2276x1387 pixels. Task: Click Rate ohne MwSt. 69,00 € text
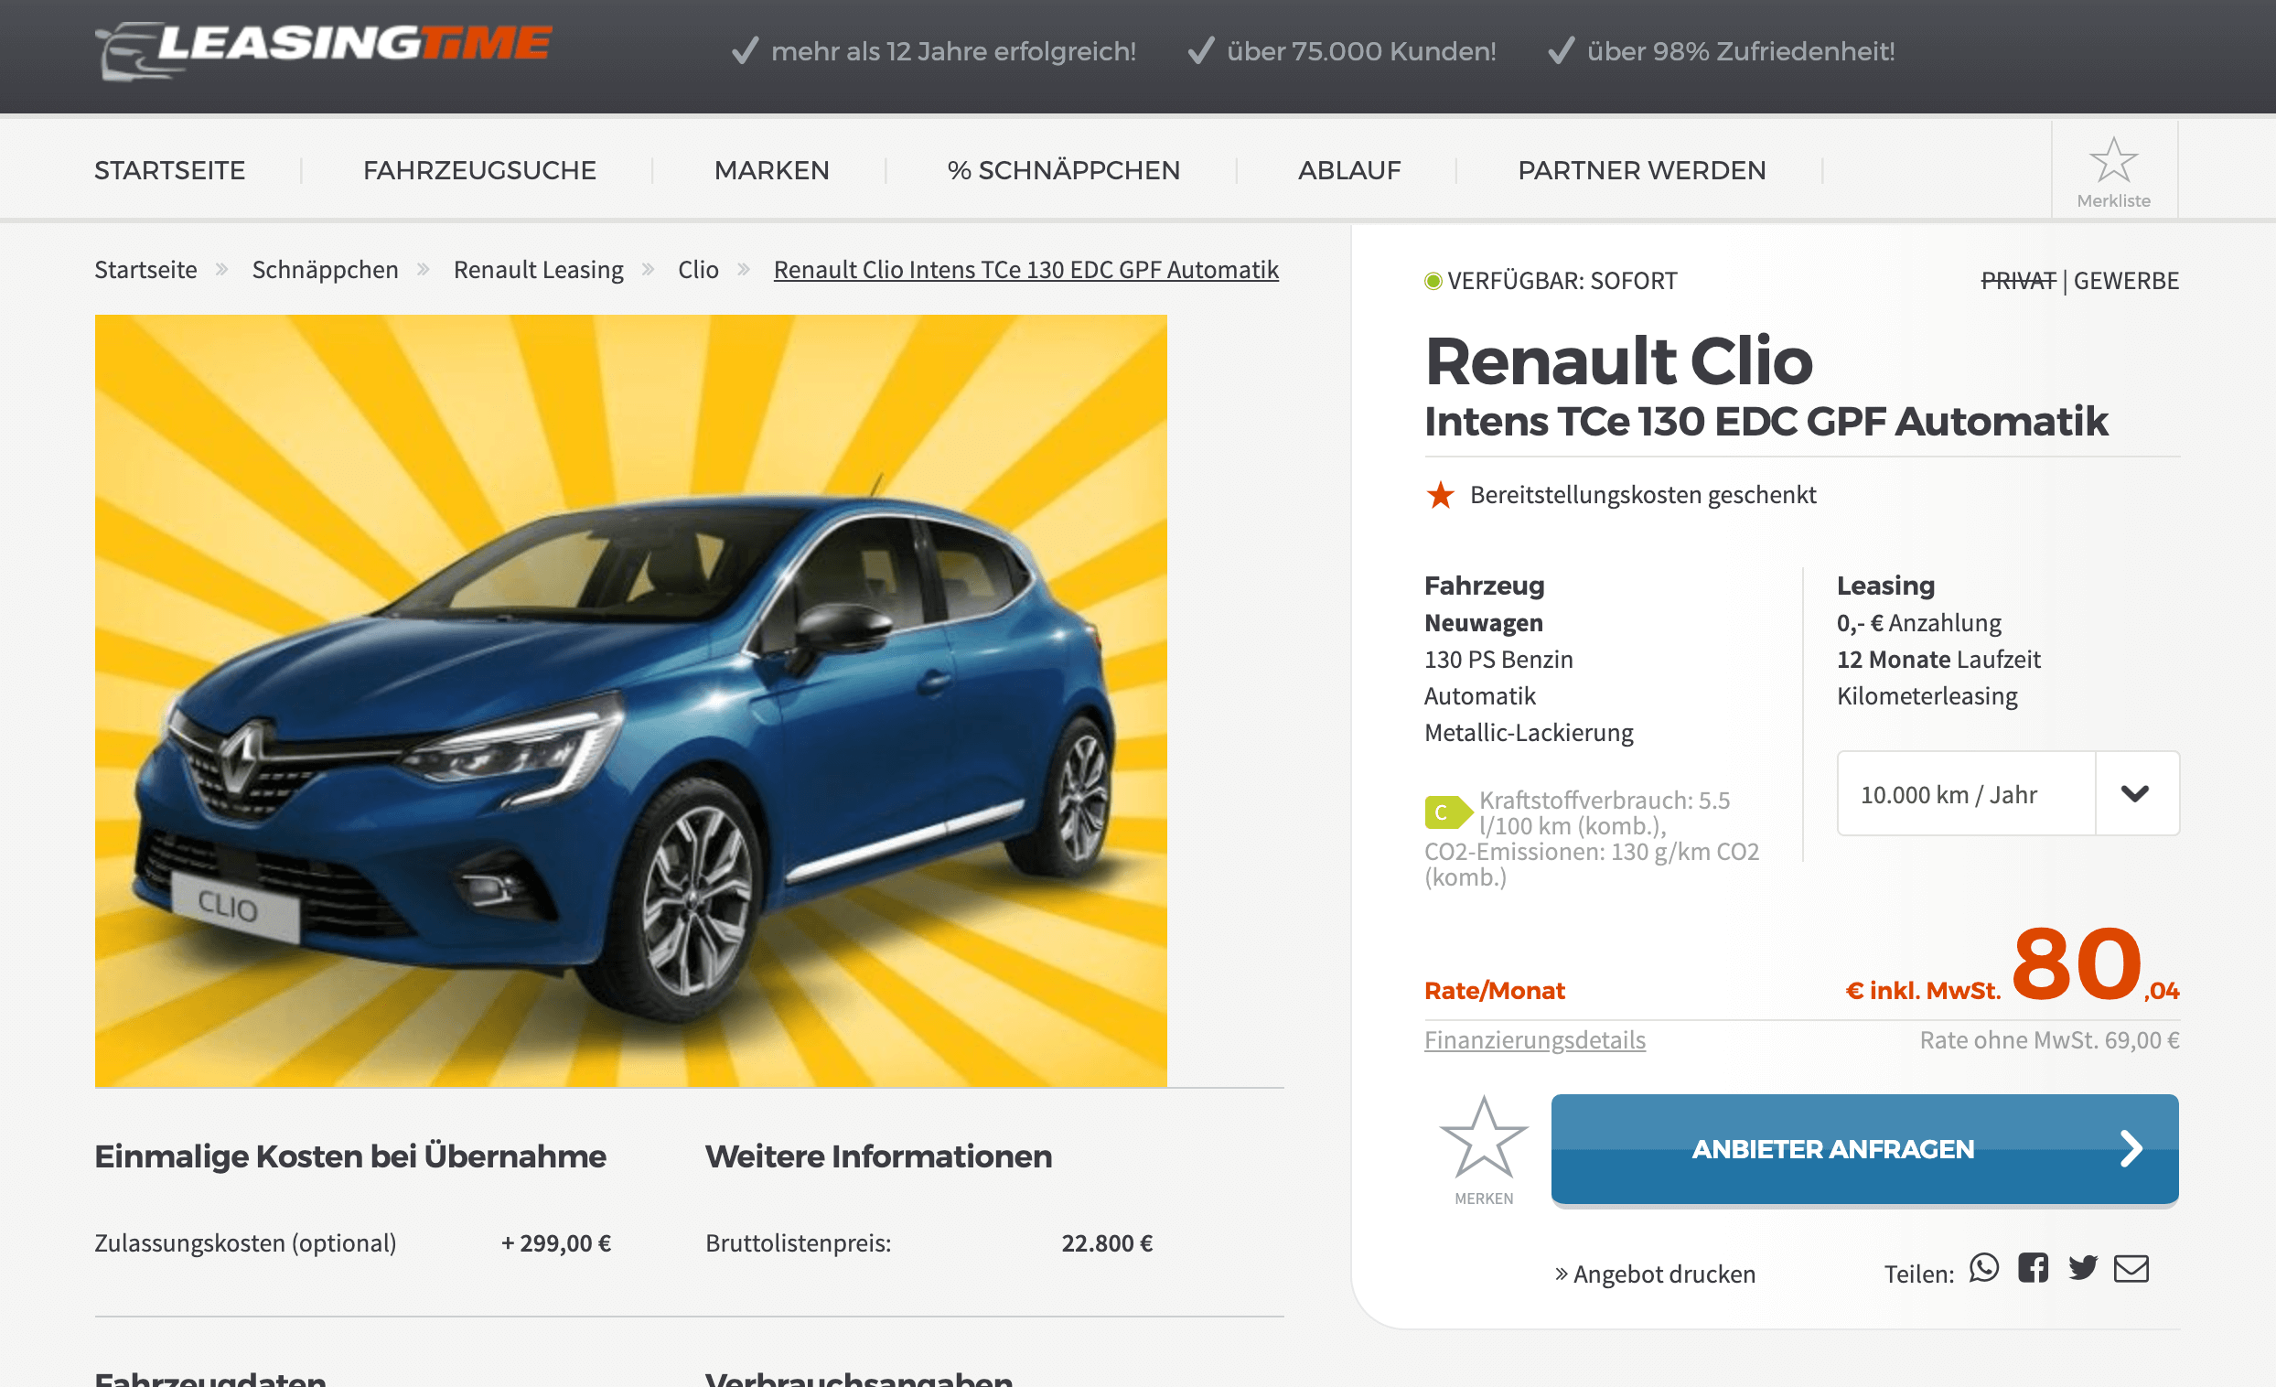(2049, 1039)
